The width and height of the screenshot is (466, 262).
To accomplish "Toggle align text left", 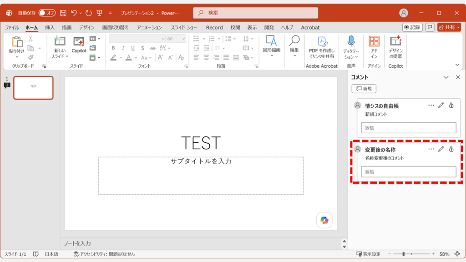I will pos(196,57).
